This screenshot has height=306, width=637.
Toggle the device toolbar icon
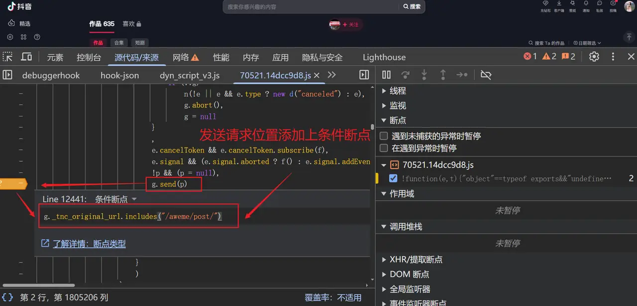[26, 57]
